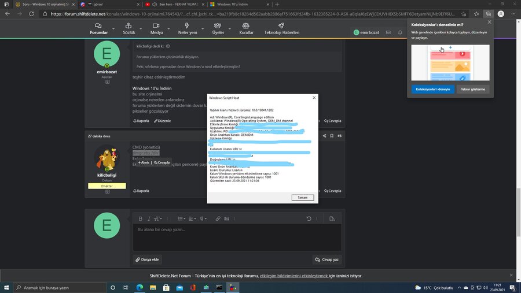Viewport: 521px width, 293px height.
Task: Open the list options dropdown in editor
Action: click(182, 218)
